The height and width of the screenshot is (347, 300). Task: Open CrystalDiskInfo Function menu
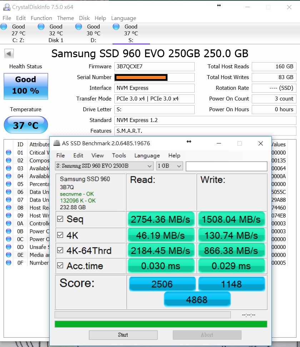tap(41, 18)
